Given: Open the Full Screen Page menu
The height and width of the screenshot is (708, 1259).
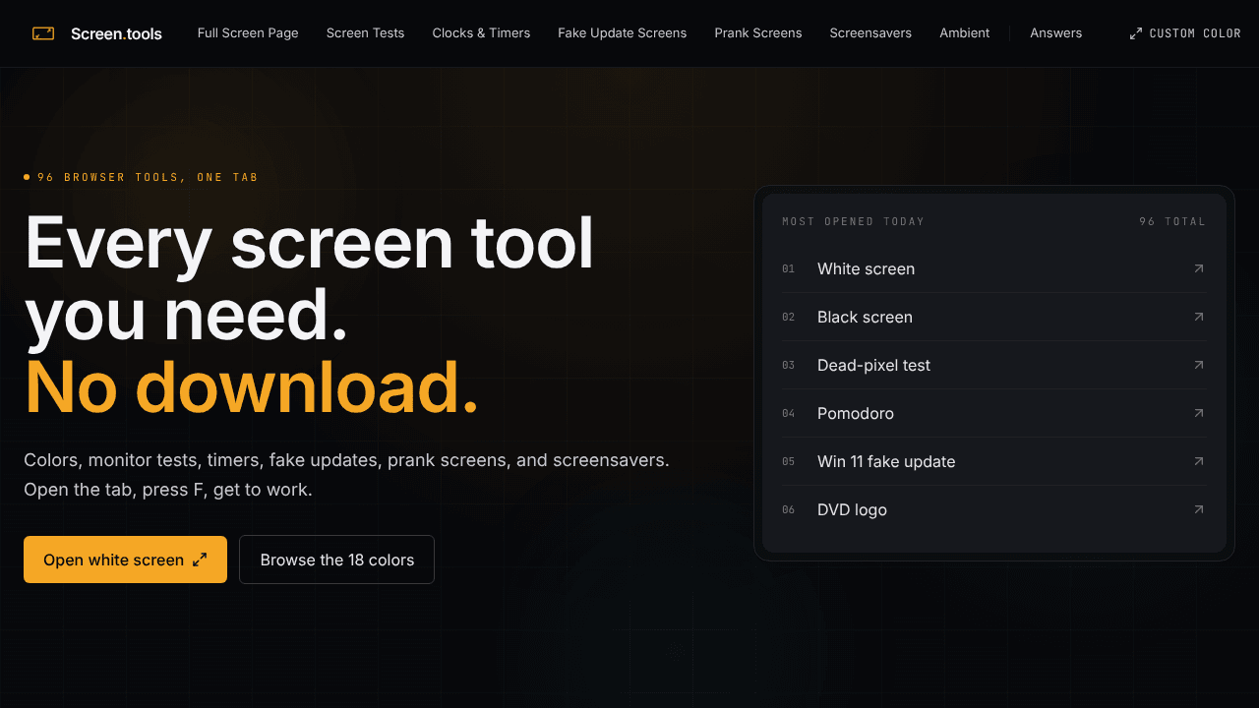Looking at the screenshot, I should pos(248,33).
